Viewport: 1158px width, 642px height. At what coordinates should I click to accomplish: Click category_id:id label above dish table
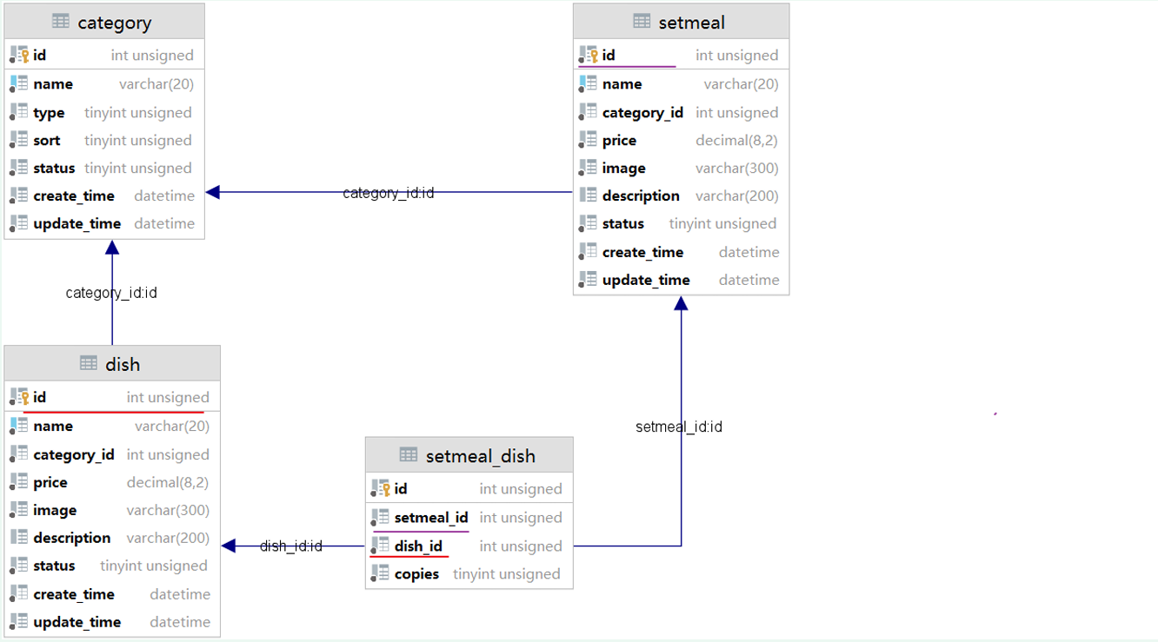tap(111, 293)
